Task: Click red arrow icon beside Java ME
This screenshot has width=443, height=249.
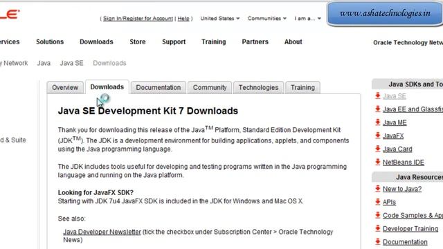Action: 377,122
